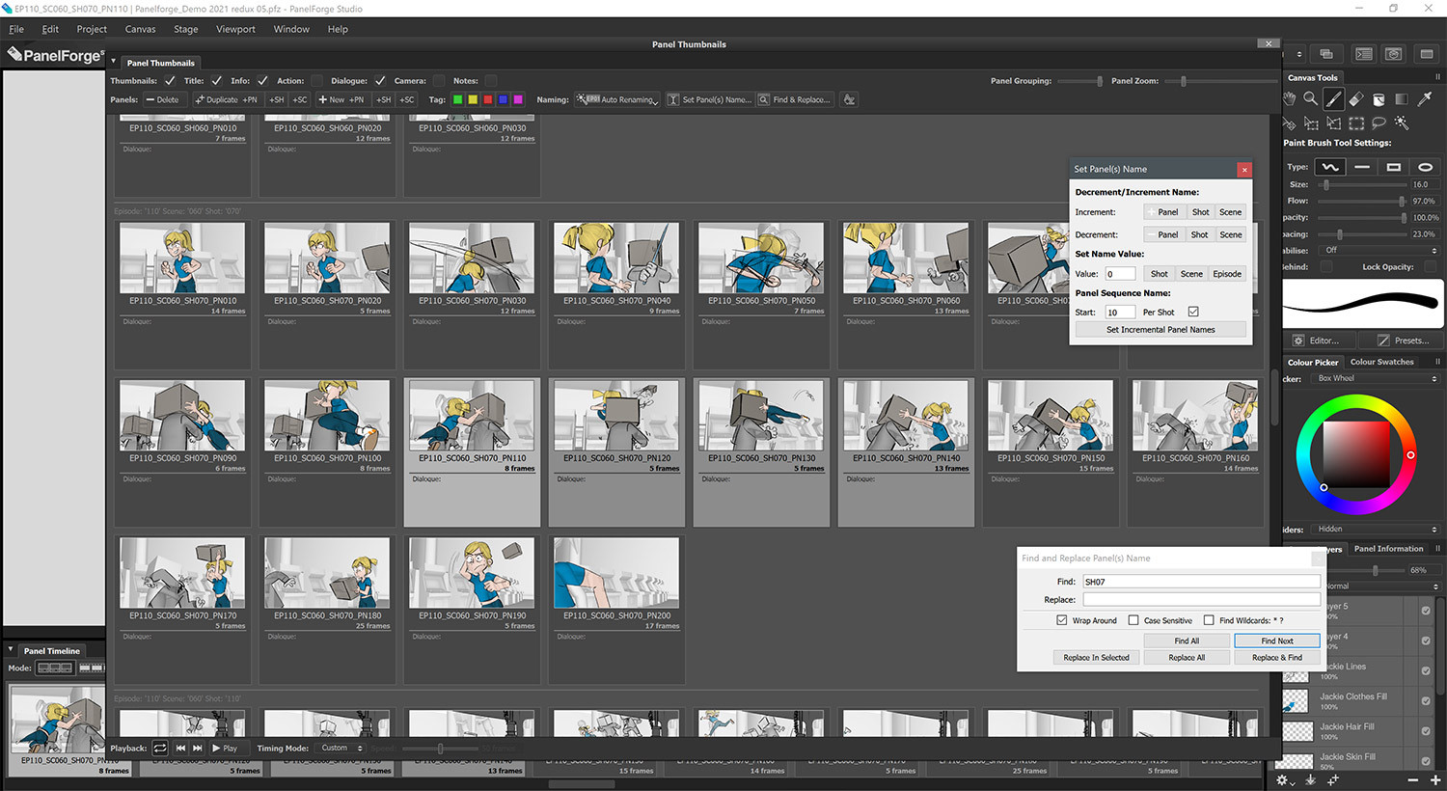1447x791 pixels.
Task: Set brush type to ellipse shape
Action: point(1425,167)
